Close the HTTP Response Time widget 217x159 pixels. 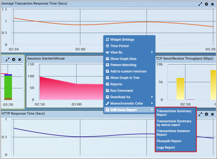click(212, 114)
